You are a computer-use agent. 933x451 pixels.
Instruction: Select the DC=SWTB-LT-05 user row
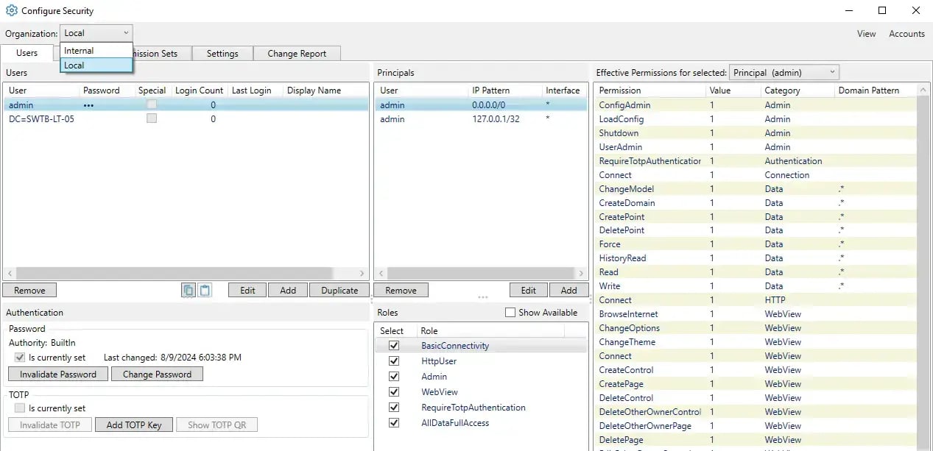point(41,118)
